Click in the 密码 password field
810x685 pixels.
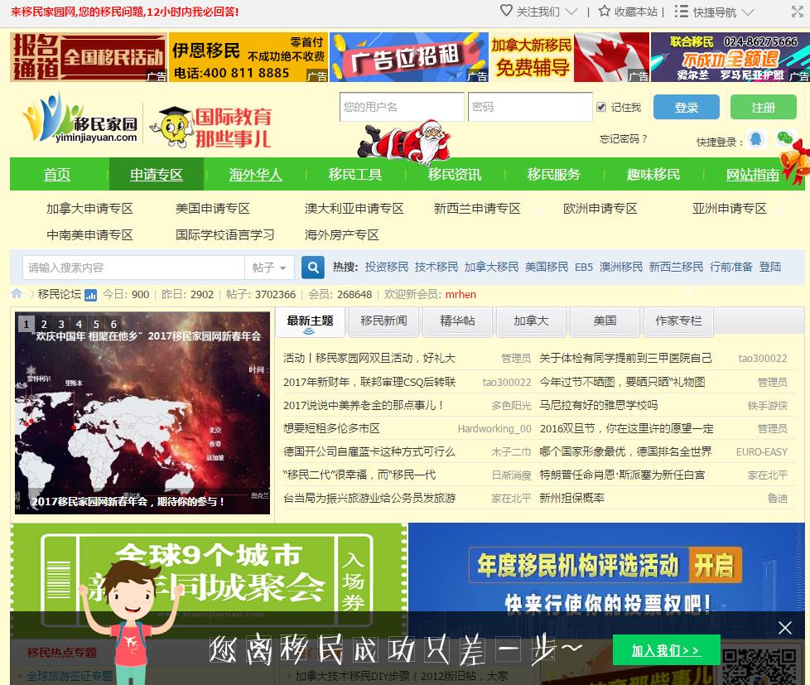[530, 107]
